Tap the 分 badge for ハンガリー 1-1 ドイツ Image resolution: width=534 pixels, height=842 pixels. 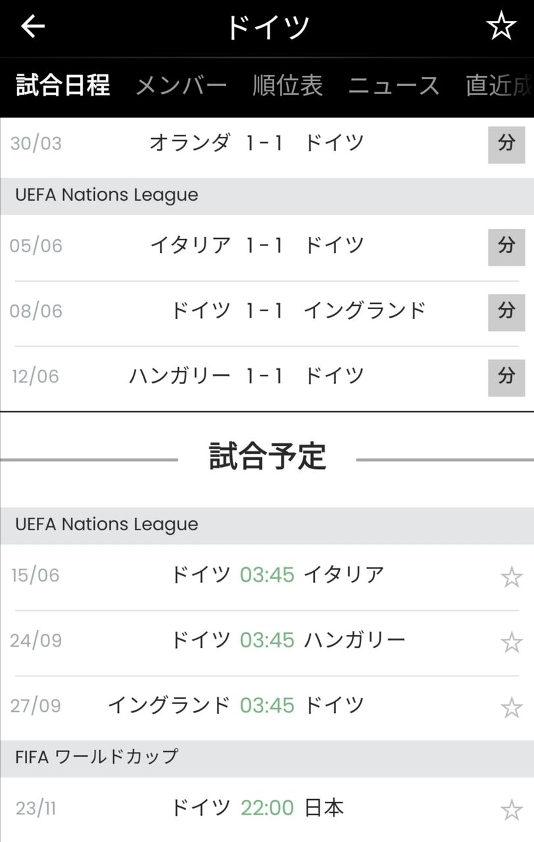click(x=506, y=377)
